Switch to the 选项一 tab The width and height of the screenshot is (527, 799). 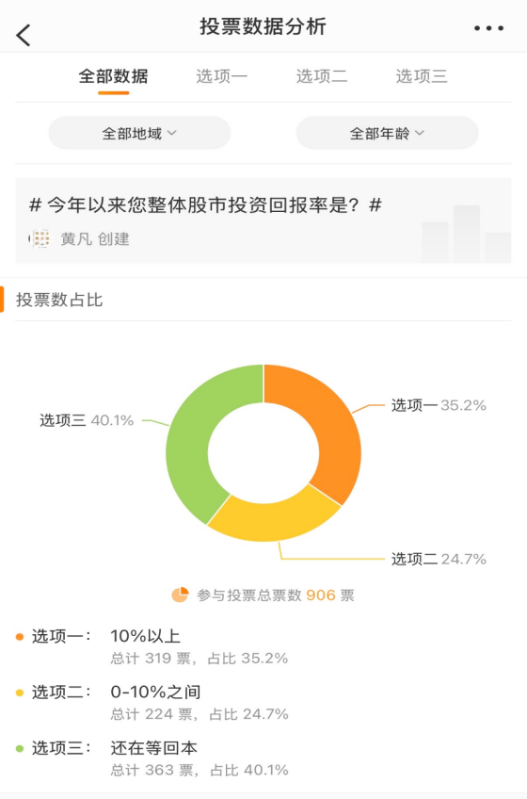click(221, 76)
